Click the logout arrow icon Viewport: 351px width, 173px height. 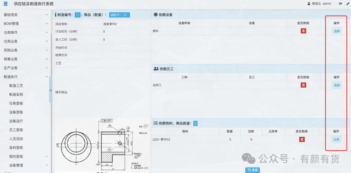(340, 4)
